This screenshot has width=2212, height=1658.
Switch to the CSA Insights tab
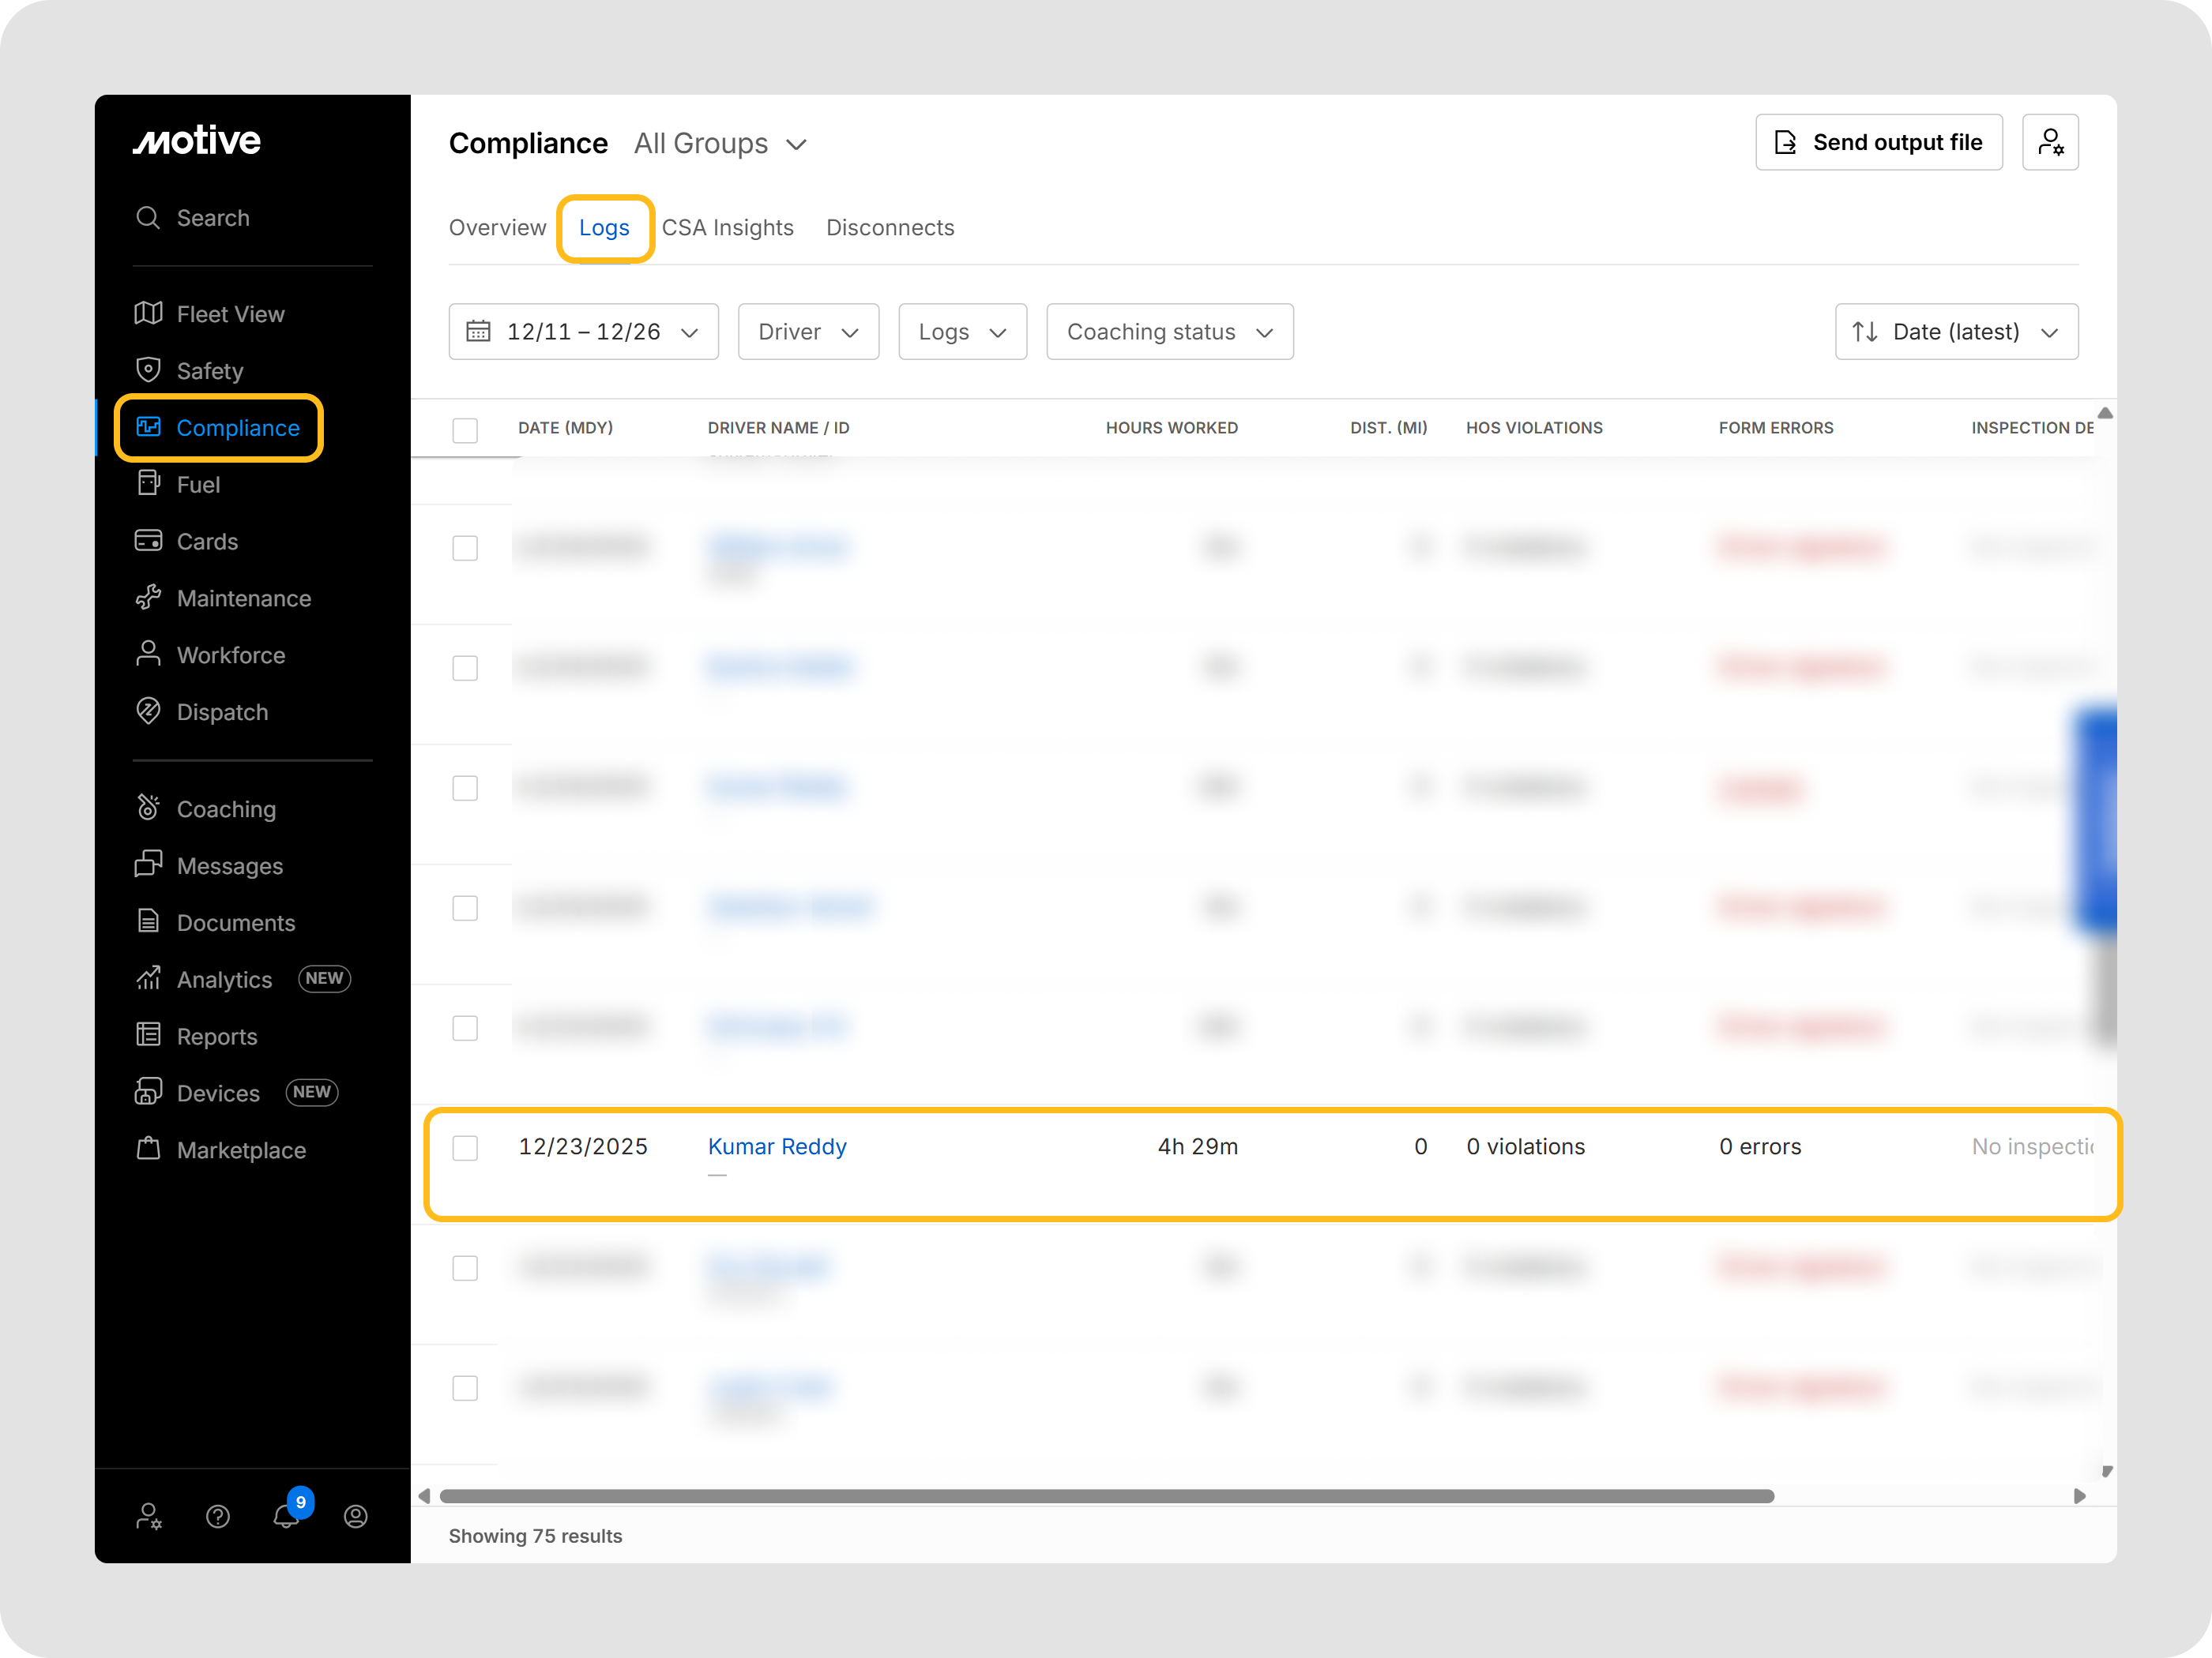click(x=727, y=228)
